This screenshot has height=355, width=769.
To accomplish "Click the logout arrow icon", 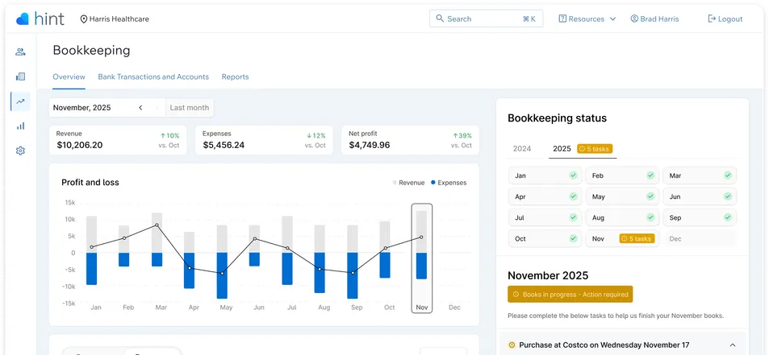I will pyautogui.click(x=712, y=19).
